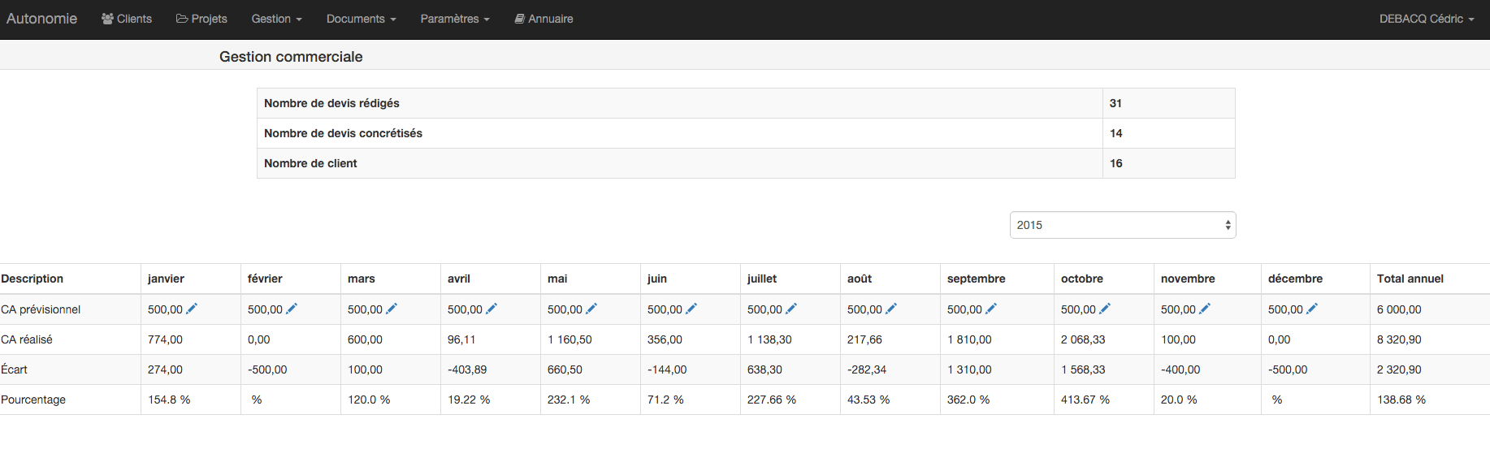The height and width of the screenshot is (458, 1490).
Task: Open the Paramètres menu
Action: 455,19
